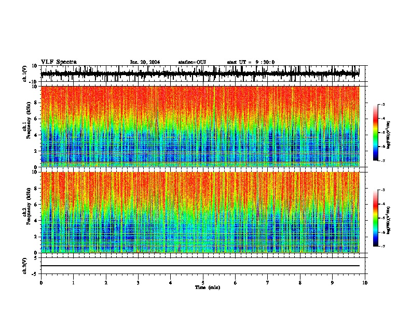The width and height of the screenshot is (411, 317).
Task: Select the start UT "9 :30: 0" text
Action: (265, 62)
